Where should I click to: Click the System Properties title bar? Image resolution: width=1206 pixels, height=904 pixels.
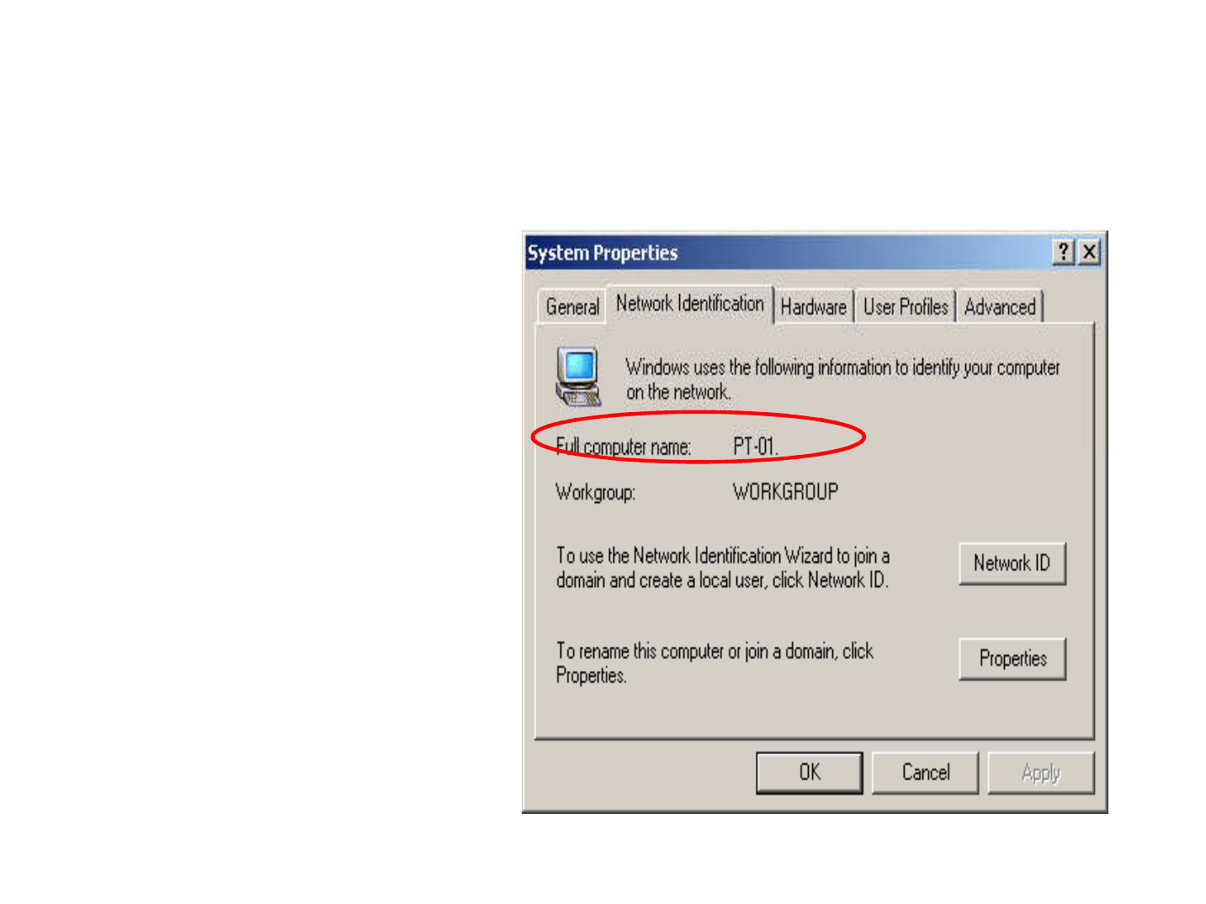tap(788, 252)
